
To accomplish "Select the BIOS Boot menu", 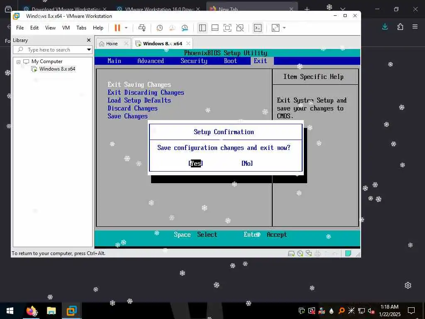I will point(230,61).
